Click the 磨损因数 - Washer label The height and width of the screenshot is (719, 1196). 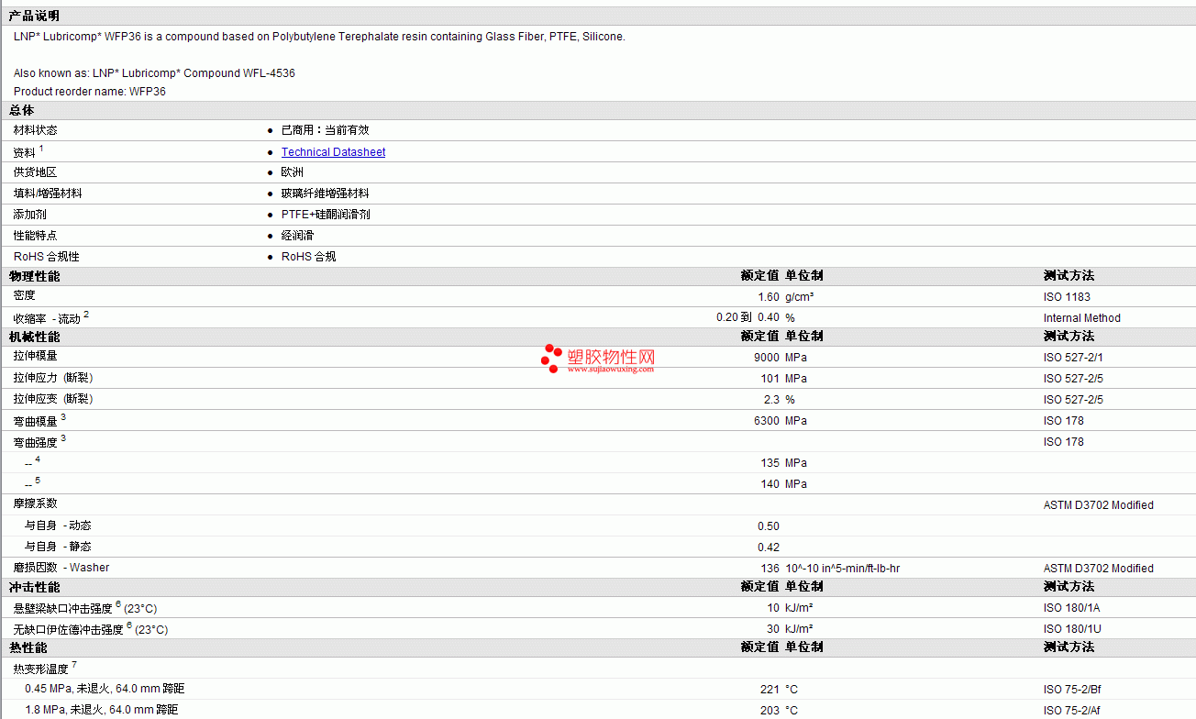[61, 568]
